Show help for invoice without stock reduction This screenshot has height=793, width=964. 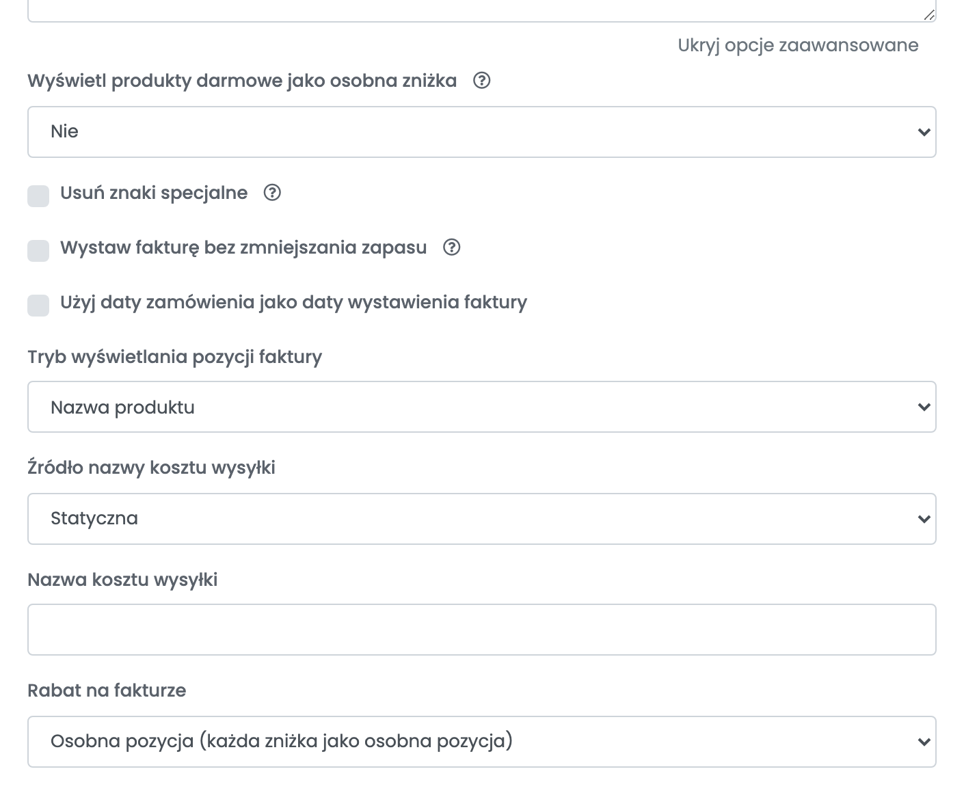pyautogui.click(x=451, y=247)
